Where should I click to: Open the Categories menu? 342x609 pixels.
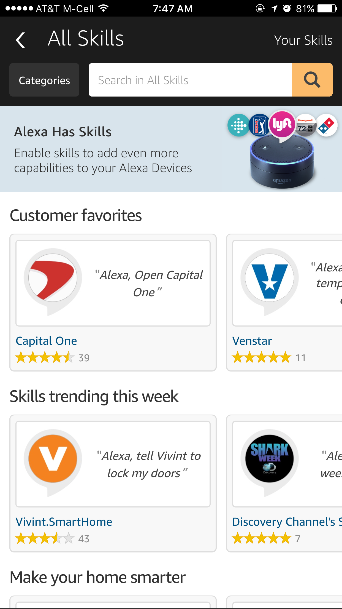(x=44, y=80)
